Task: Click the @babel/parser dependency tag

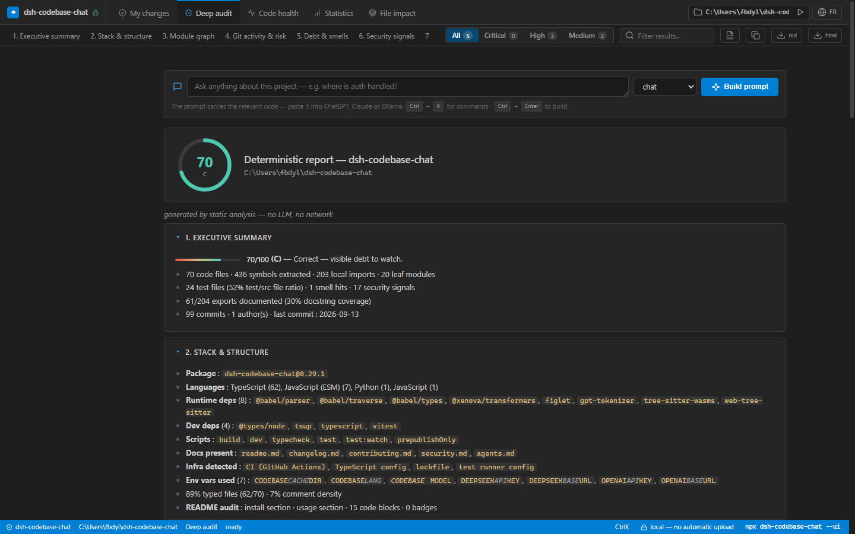Action: [x=283, y=401]
